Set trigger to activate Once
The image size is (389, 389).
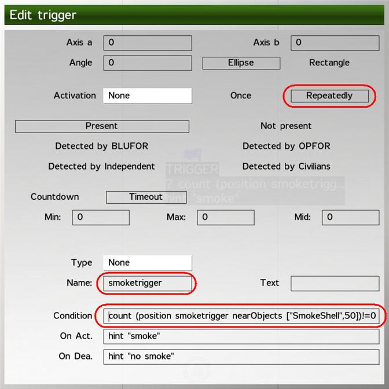[240, 96]
